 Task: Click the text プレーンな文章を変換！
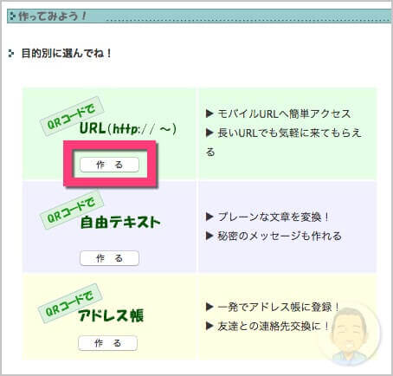(274, 217)
